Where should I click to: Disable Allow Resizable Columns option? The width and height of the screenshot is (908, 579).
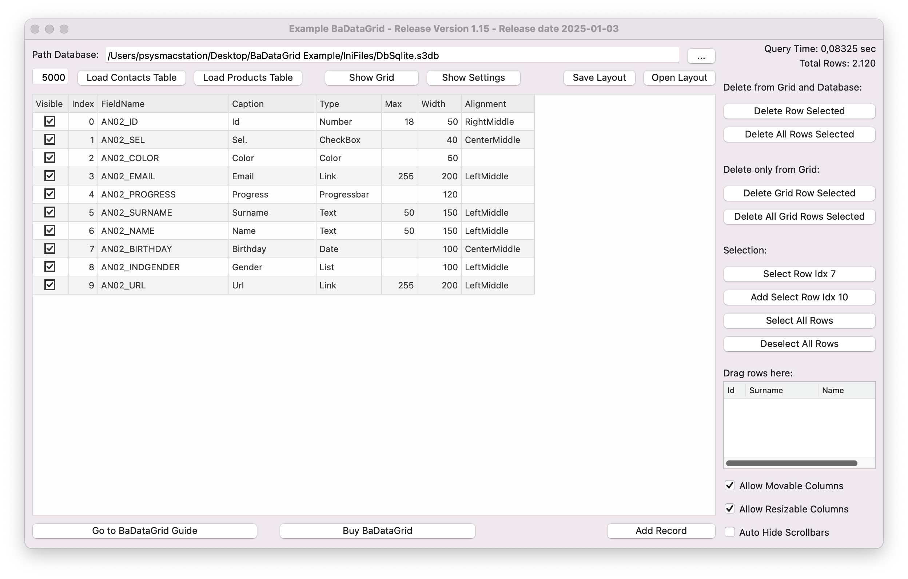730,509
